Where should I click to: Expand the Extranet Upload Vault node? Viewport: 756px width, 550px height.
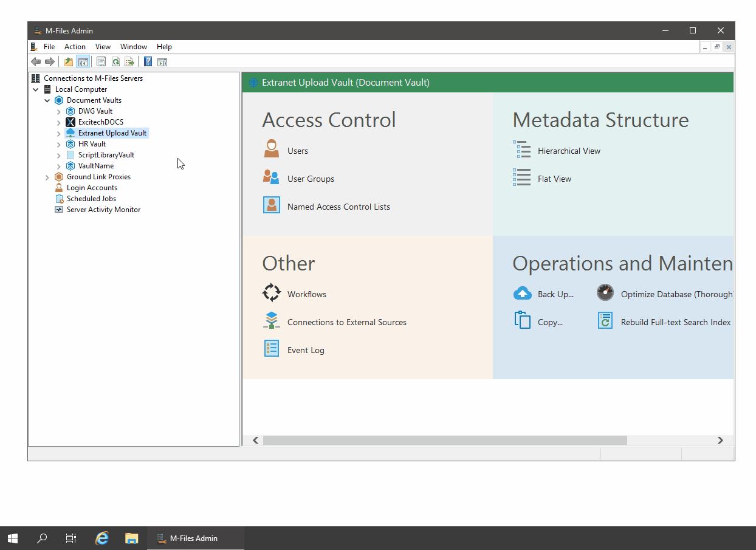click(x=59, y=133)
